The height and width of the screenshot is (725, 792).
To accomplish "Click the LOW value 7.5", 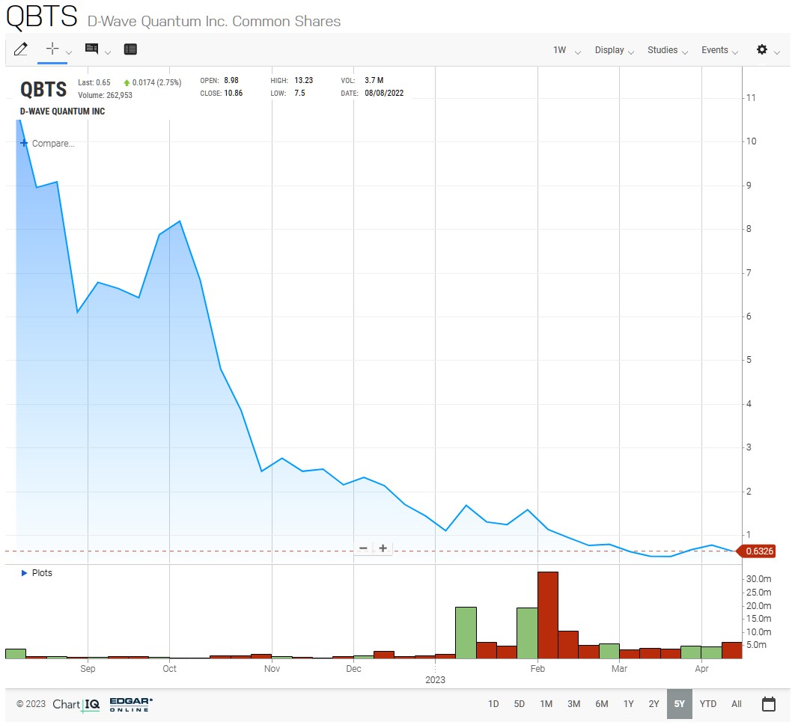I will 299,93.
